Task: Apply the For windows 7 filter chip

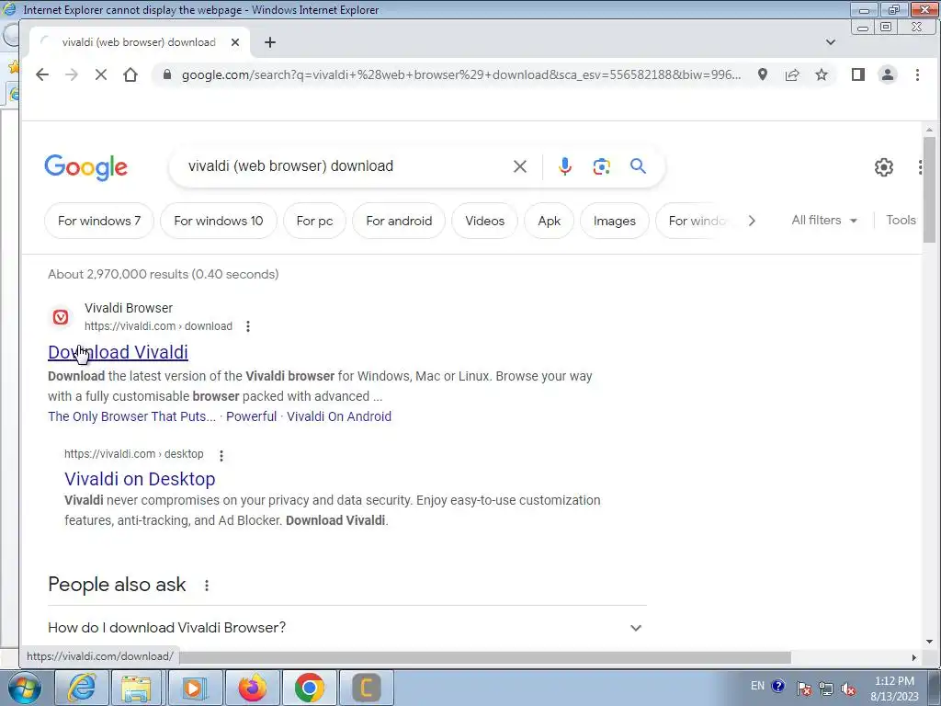Action: pyautogui.click(x=99, y=221)
